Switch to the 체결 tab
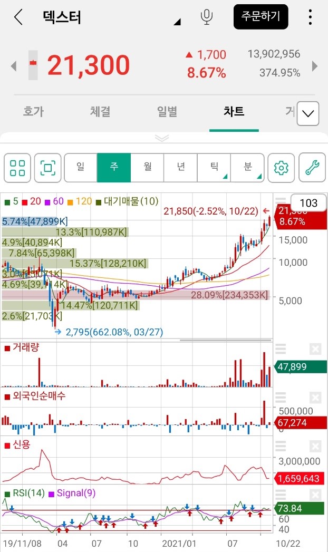This screenshot has width=328, height=552. click(100, 112)
